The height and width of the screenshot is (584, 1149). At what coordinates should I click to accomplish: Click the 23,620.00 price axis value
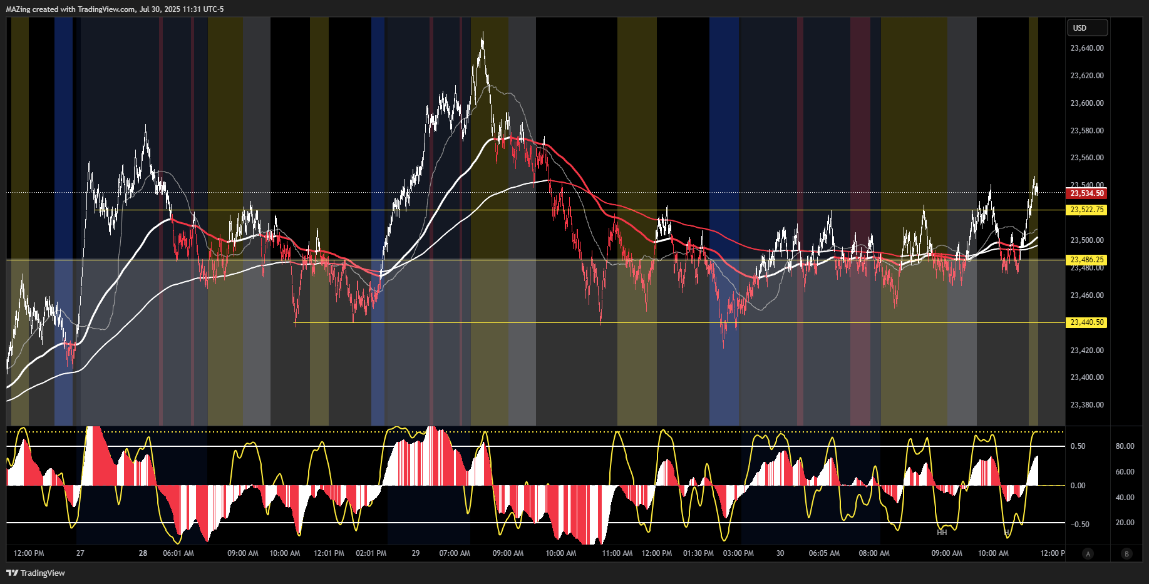1087,76
